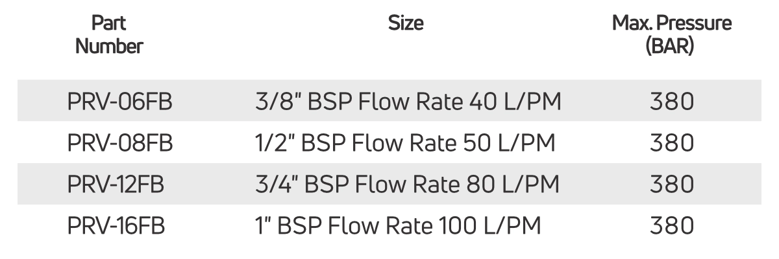779x259 pixels.
Task: Click the 380 pressure value for PRV-12FB
Action: tap(672, 185)
